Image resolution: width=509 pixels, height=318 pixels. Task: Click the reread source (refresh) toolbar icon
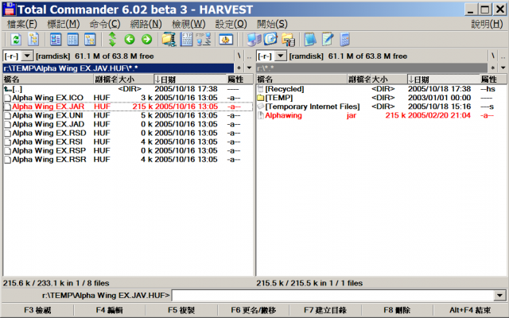click(16, 40)
